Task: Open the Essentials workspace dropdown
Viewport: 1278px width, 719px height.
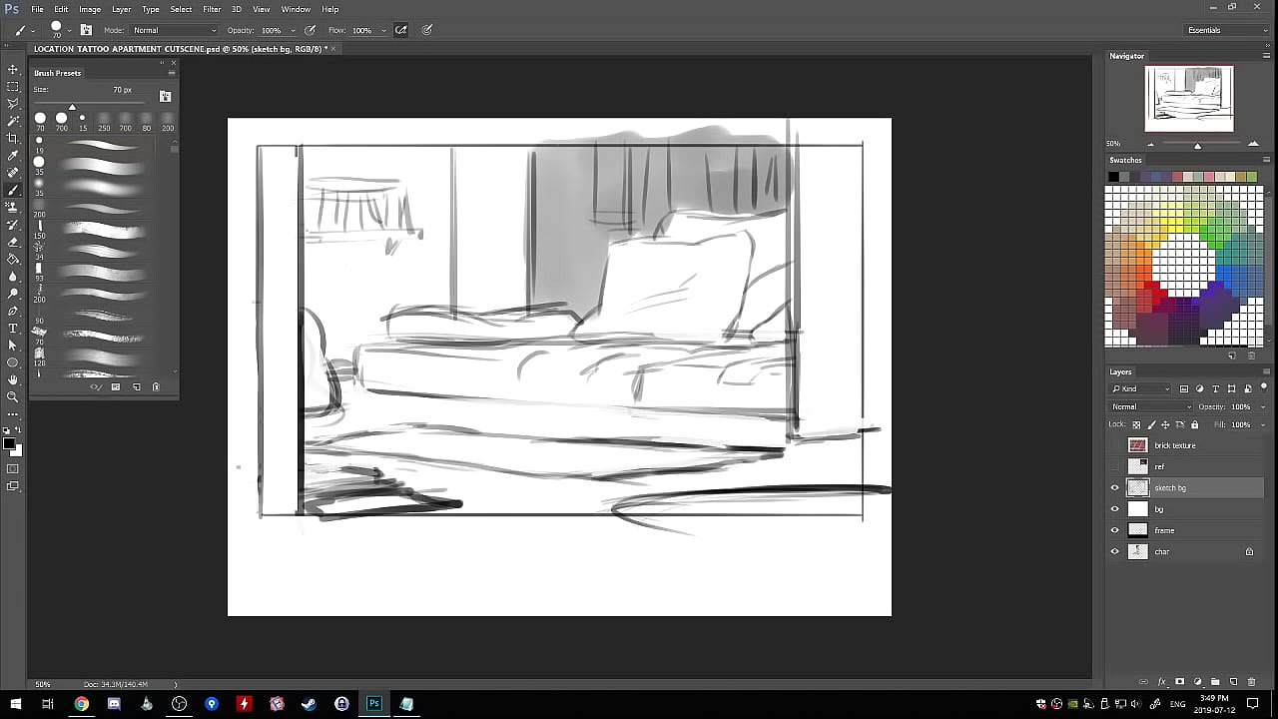Action: coord(1225,30)
